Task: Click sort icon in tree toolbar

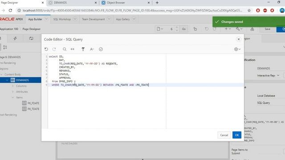Action: (5, 48)
